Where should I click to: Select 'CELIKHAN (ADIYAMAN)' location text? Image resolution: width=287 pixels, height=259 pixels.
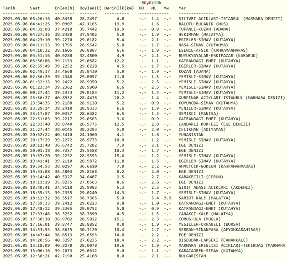[202, 130]
